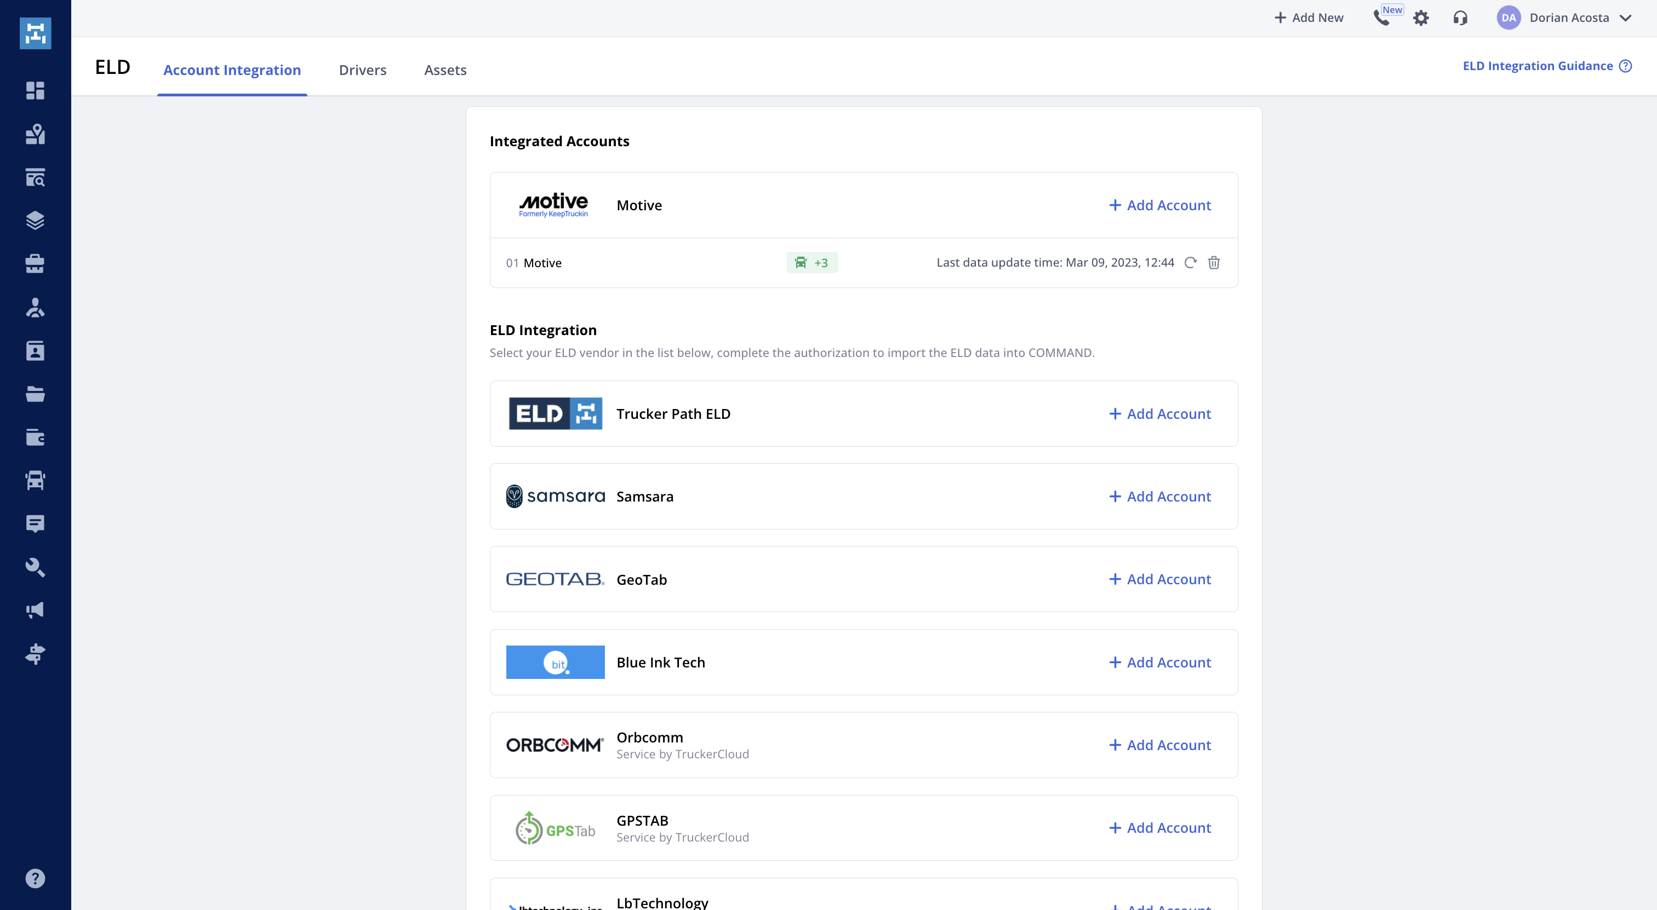The height and width of the screenshot is (910, 1657).
Task: Click the headset support icon
Action: pos(1460,18)
